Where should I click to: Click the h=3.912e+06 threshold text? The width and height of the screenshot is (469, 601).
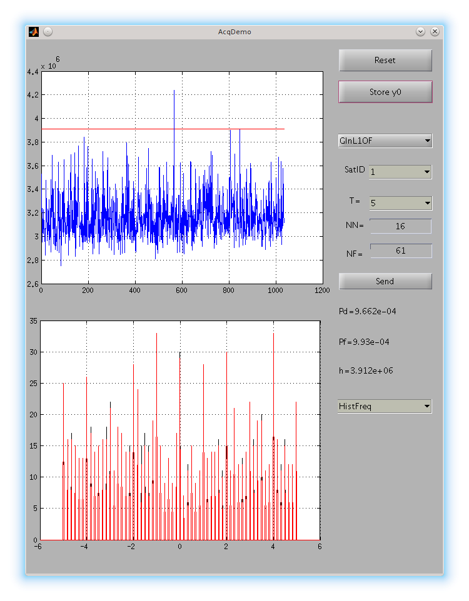(366, 371)
